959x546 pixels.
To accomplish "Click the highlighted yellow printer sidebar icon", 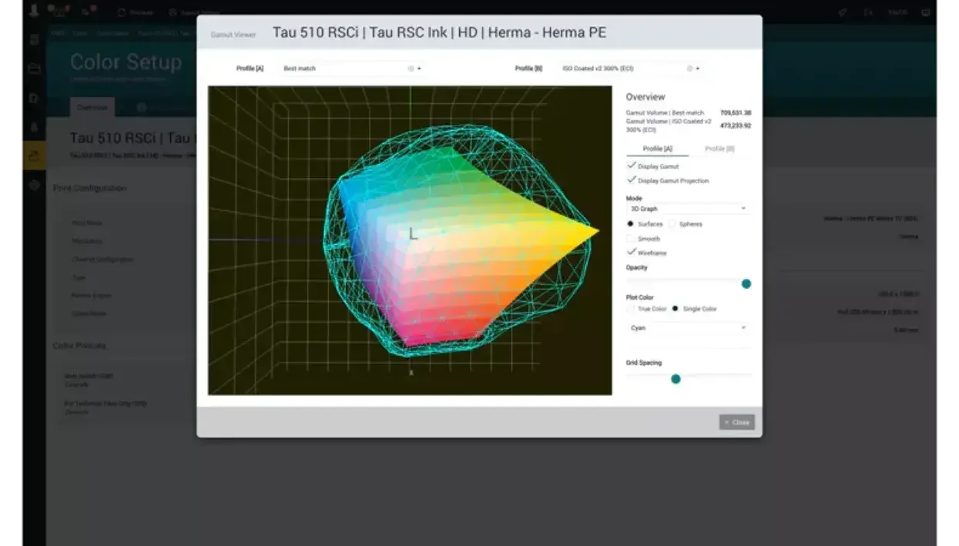I will tap(34, 156).
